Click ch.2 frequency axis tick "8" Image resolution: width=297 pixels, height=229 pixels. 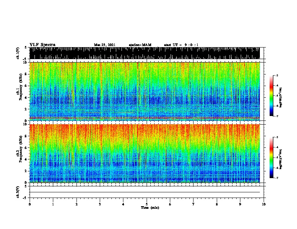pyautogui.click(x=26, y=136)
